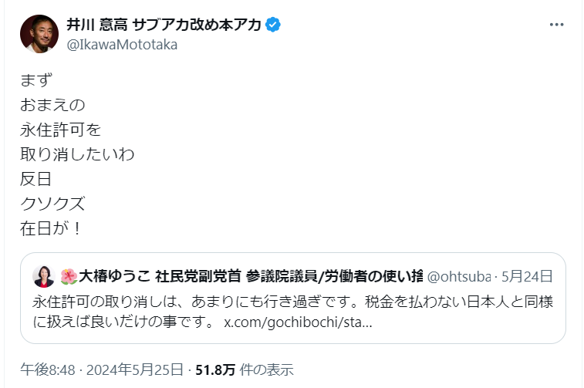The image size is (584, 388).
Task: Click the hibiscus flower emoji in the quoted name
Action: pos(69,276)
